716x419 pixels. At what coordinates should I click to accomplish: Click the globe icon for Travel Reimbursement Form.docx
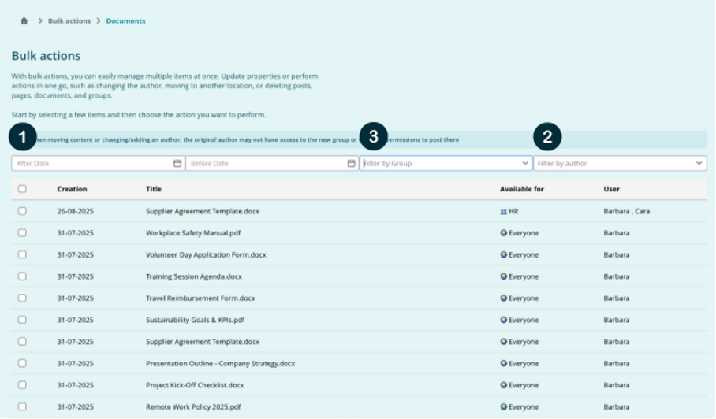[504, 298]
